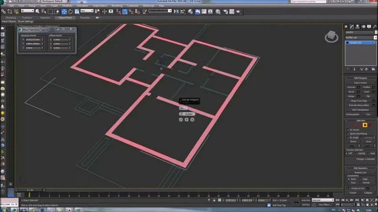Viewport: 378px width, 212px height.
Task: Open the named selection sets dropdown
Action: [160, 11]
